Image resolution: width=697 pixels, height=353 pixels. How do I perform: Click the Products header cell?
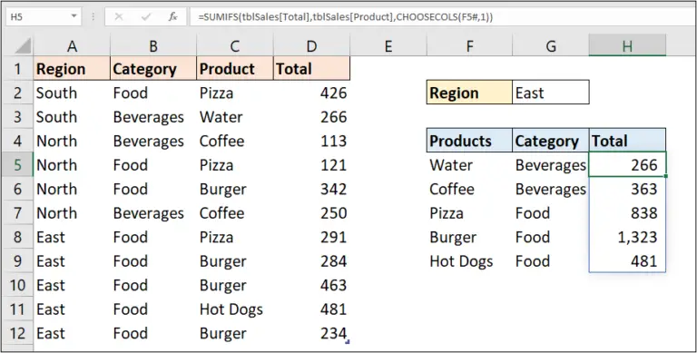[469, 141]
